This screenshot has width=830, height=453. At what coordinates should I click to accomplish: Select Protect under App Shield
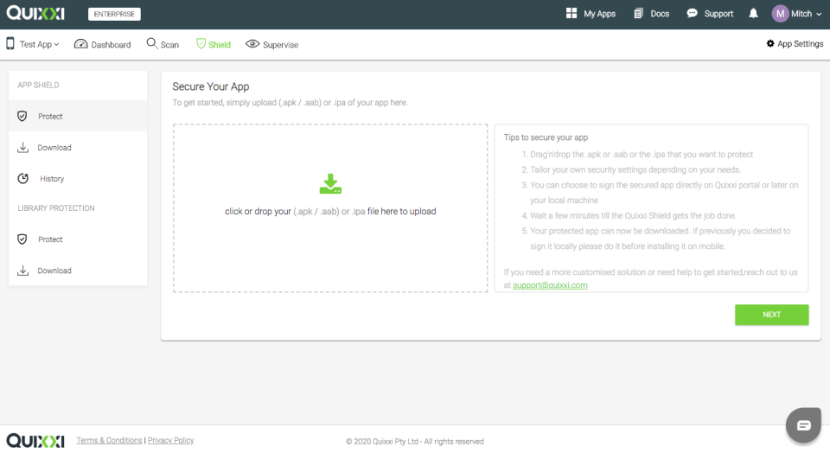[x=78, y=116]
